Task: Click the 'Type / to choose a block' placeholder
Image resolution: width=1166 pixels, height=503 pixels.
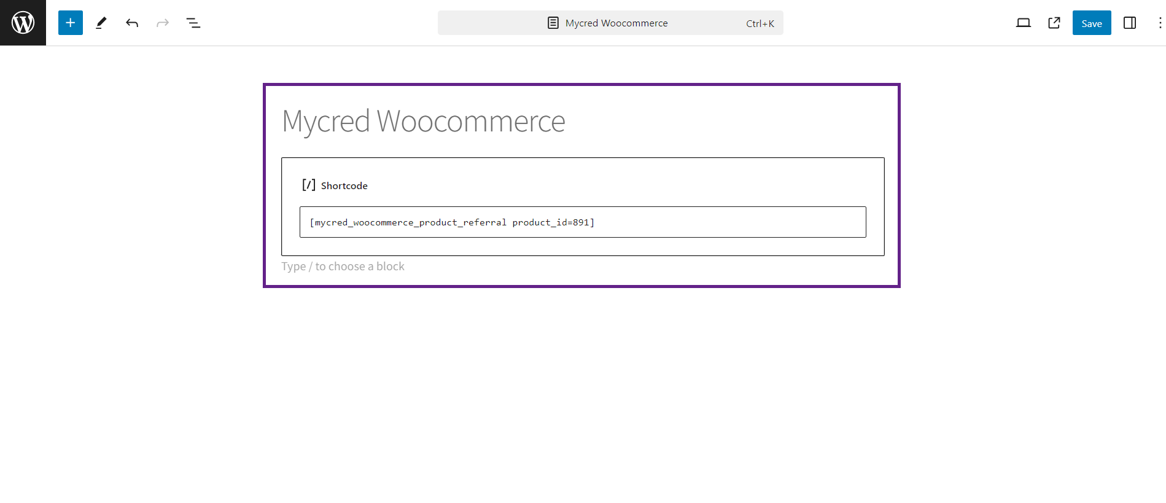Action: pos(343,267)
